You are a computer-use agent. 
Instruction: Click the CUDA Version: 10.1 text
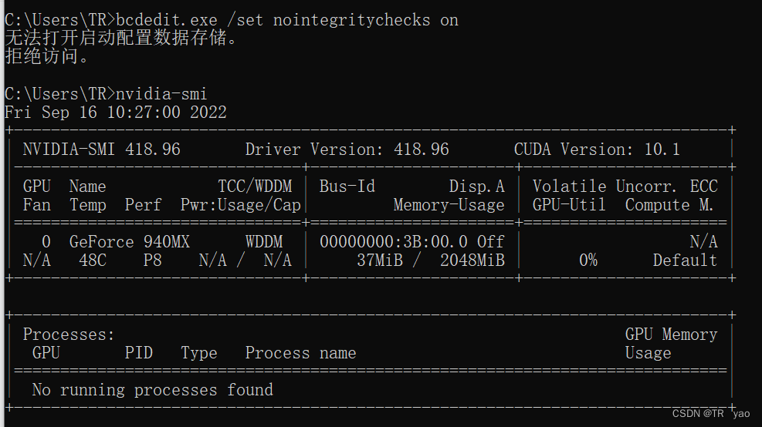(x=597, y=150)
